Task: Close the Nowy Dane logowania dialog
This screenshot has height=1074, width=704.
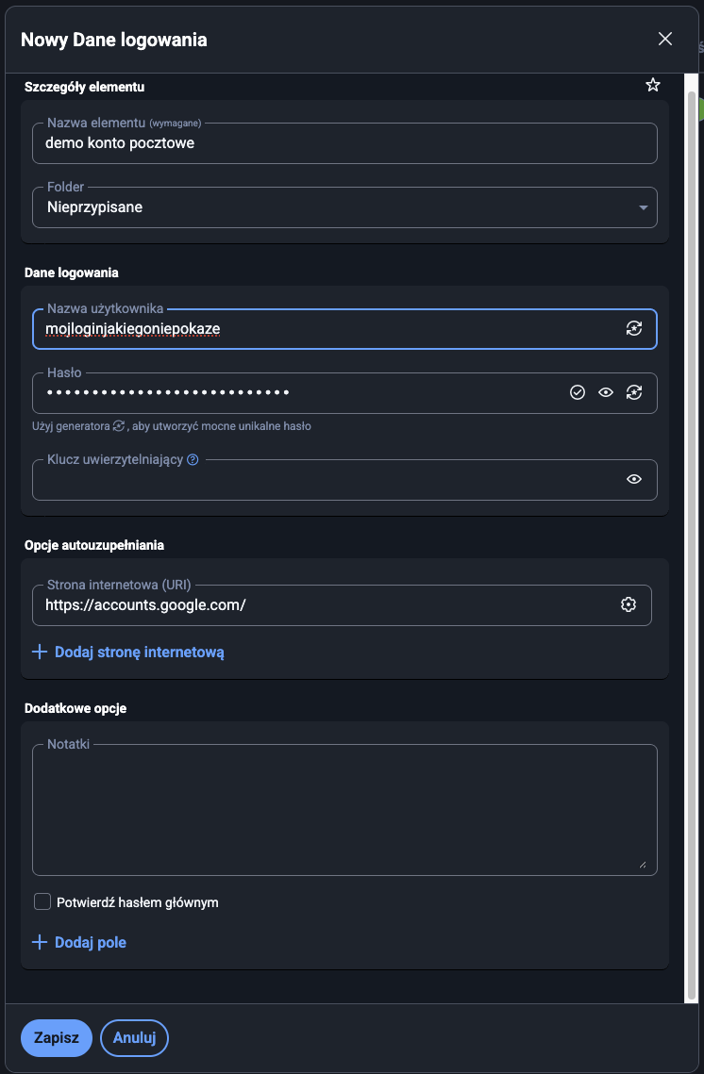Action: point(665,39)
